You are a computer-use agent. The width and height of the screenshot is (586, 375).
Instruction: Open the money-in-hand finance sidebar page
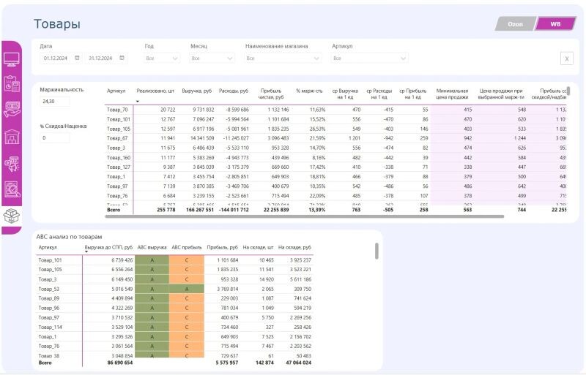pyautogui.click(x=12, y=110)
